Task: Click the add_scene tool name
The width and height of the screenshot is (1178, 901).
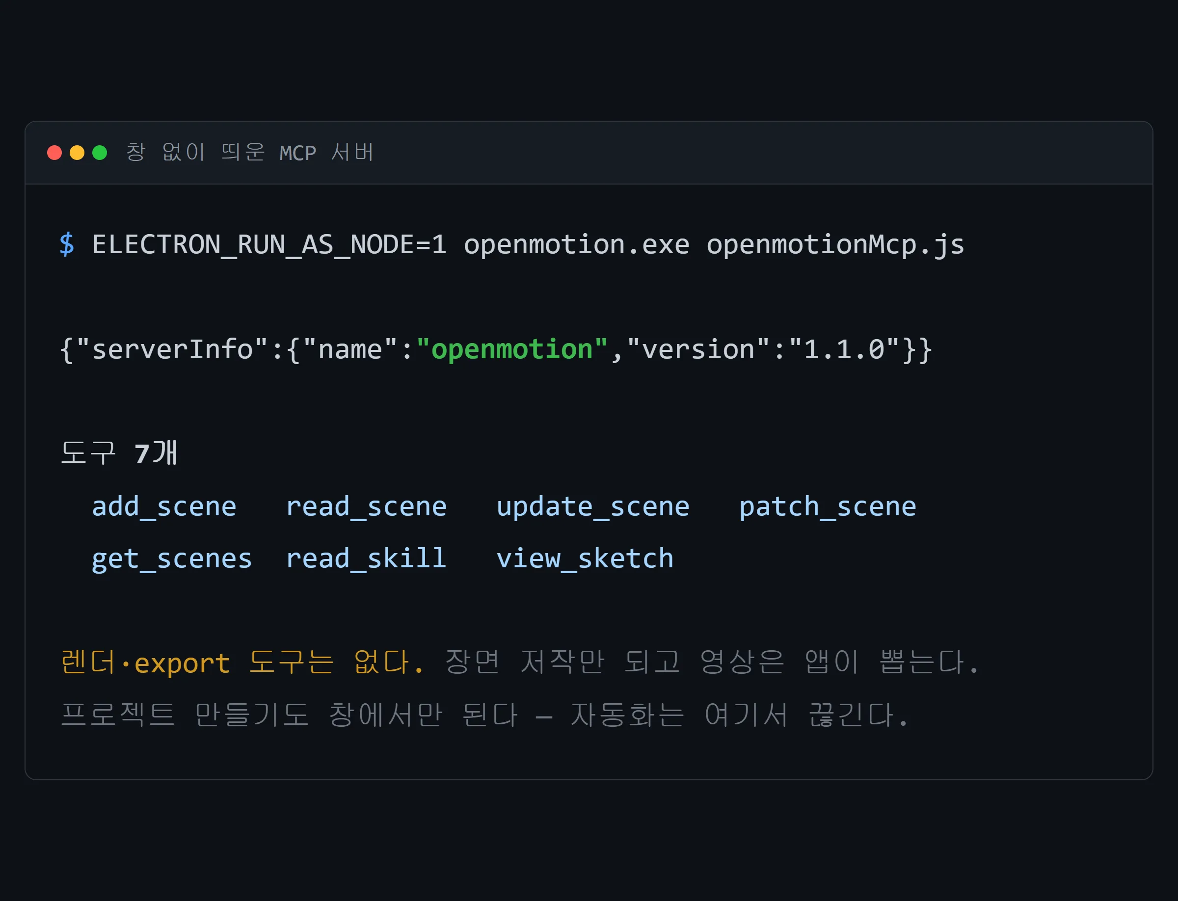Action: tap(164, 507)
